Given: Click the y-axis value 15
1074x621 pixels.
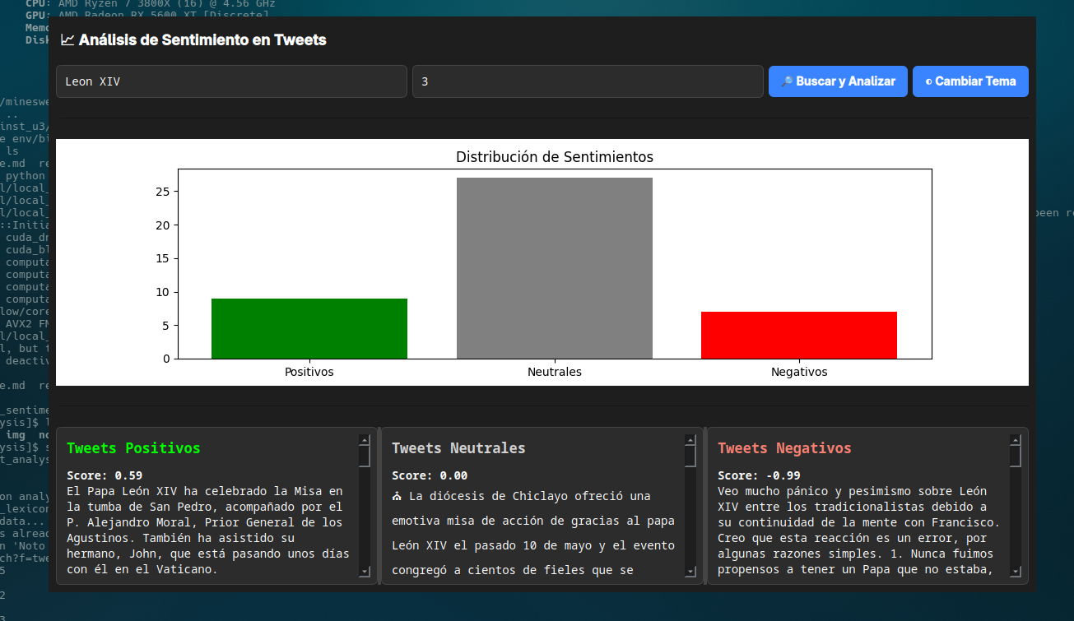Looking at the screenshot, I should pos(162,258).
